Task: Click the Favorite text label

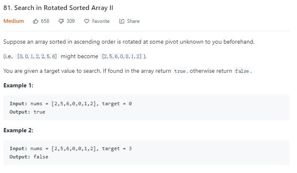Action: click(101, 21)
